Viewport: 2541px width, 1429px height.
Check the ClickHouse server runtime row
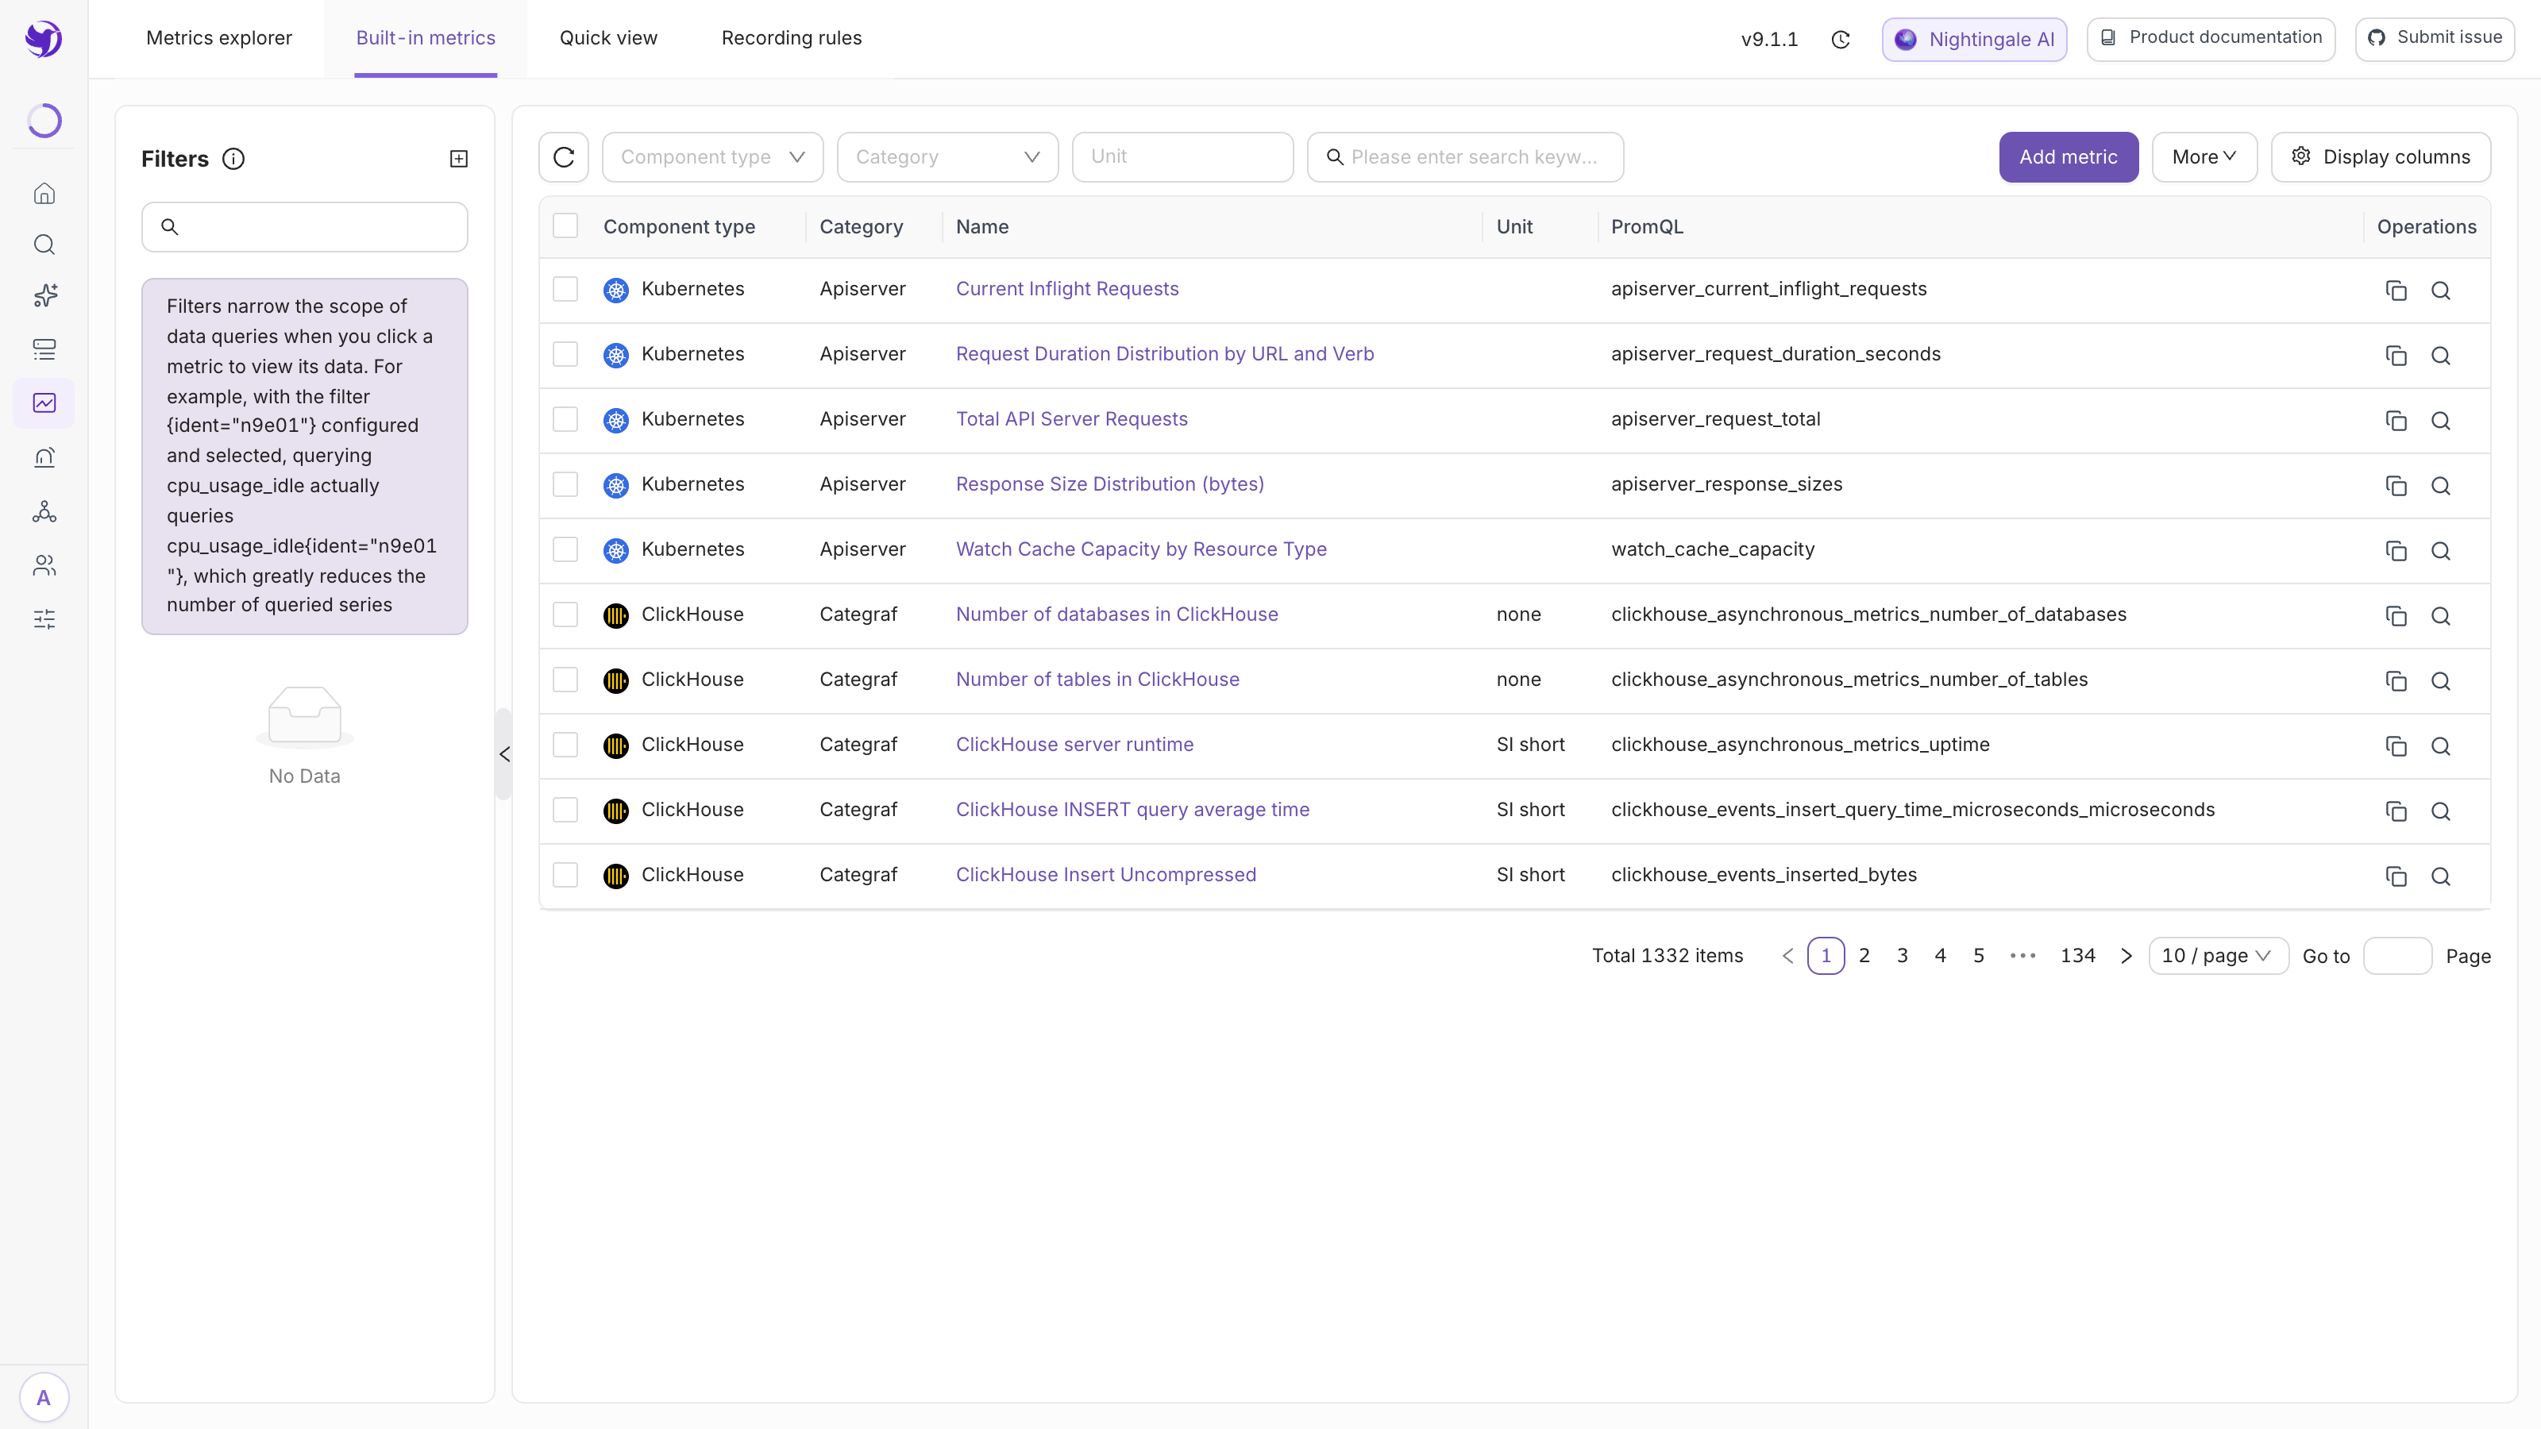pos(565,745)
